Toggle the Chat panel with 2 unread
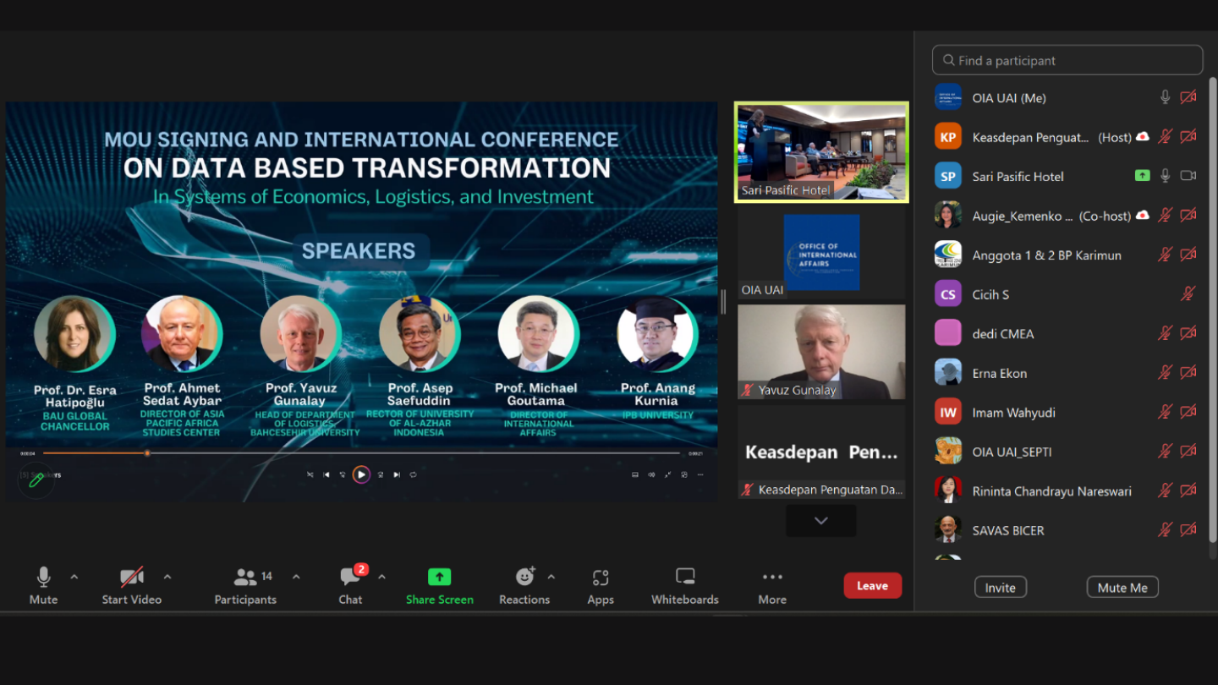 (350, 585)
